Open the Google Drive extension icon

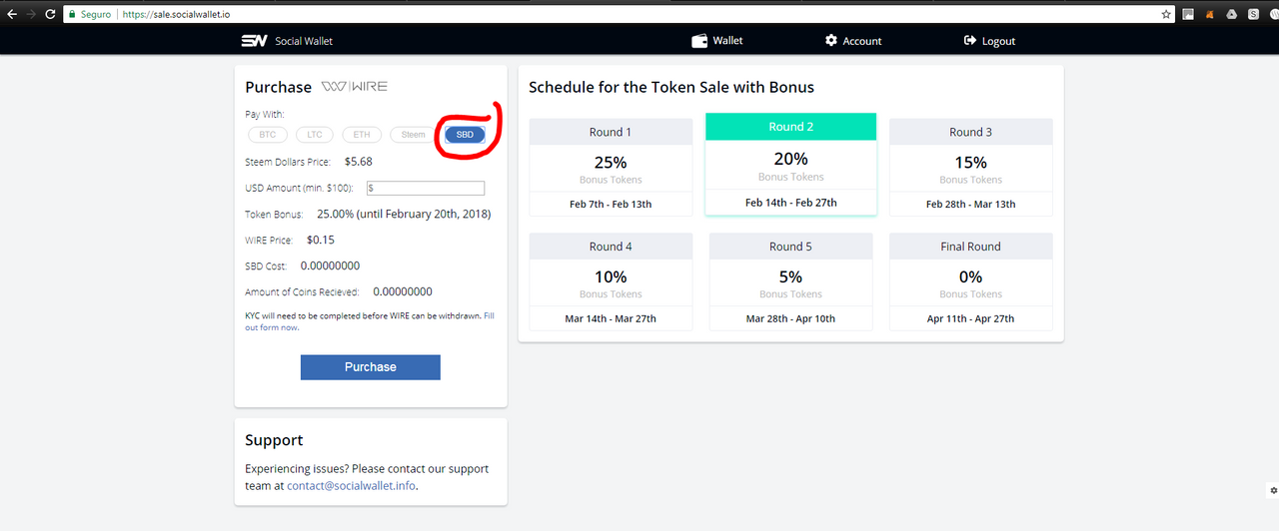tap(1231, 14)
